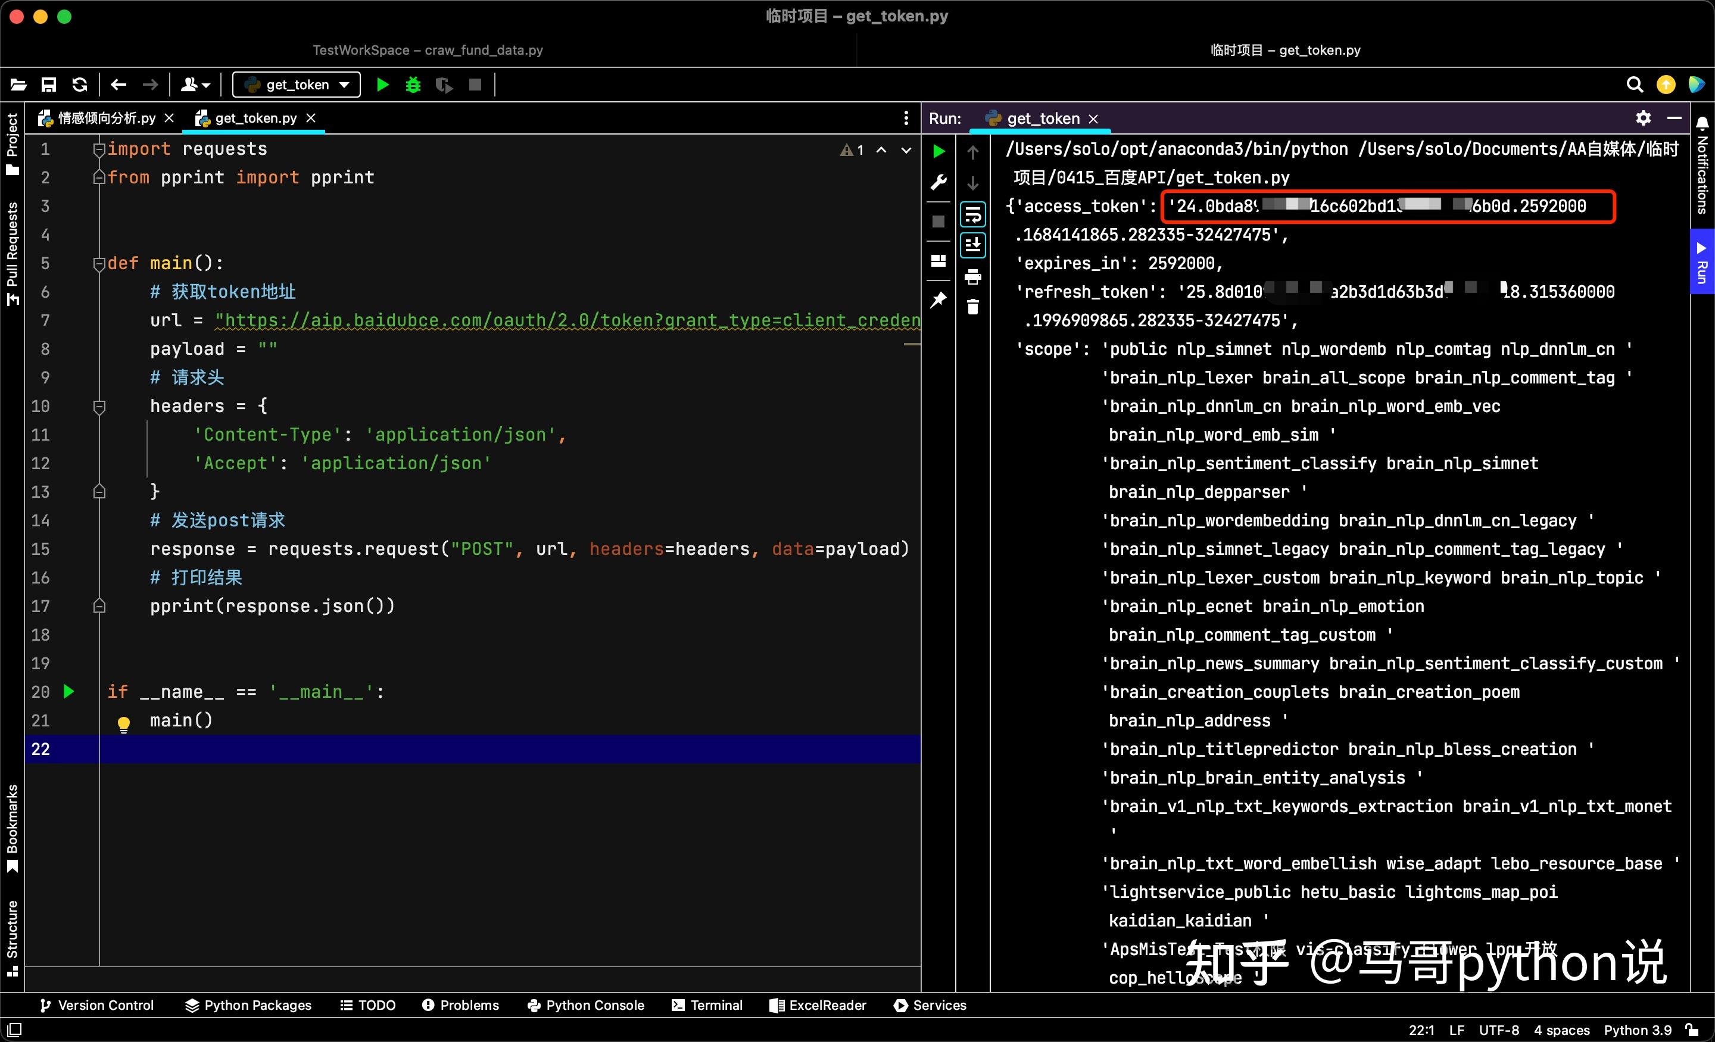This screenshot has width=1715, height=1042.
Task: Pin the Run output tab
Action: point(938,300)
